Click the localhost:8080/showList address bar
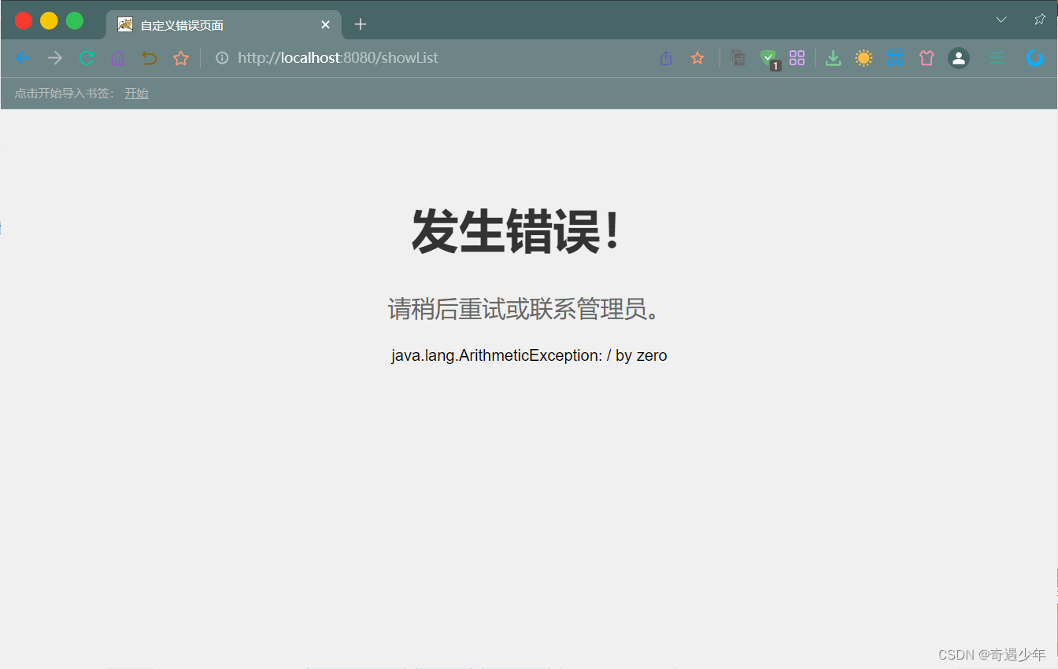The width and height of the screenshot is (1058, 669). [x=338, y=58]
